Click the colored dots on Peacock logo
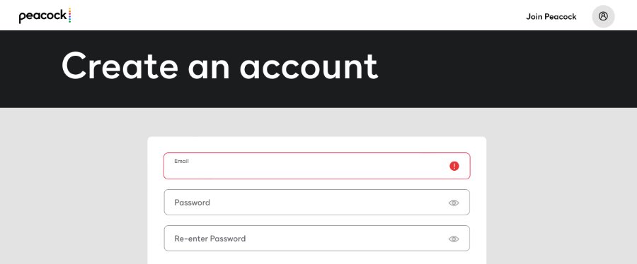637x264 pixels. click(69, 15)
